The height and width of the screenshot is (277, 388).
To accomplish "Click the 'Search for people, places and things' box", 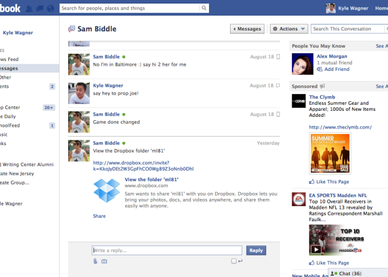I will (x=129, y=8).
